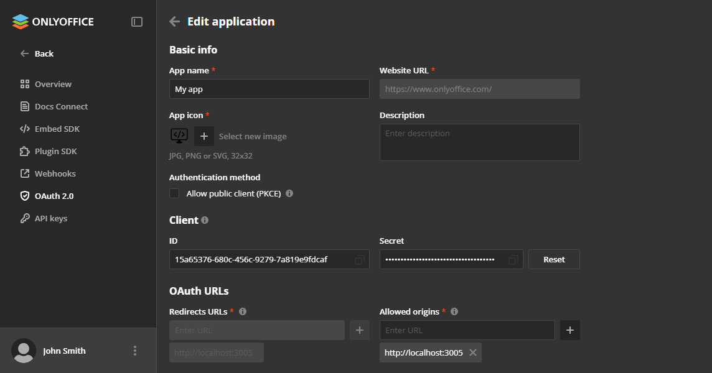Click the Reset secret button
The height and width of the screenshot is (373, 712).
coord(554,260)
